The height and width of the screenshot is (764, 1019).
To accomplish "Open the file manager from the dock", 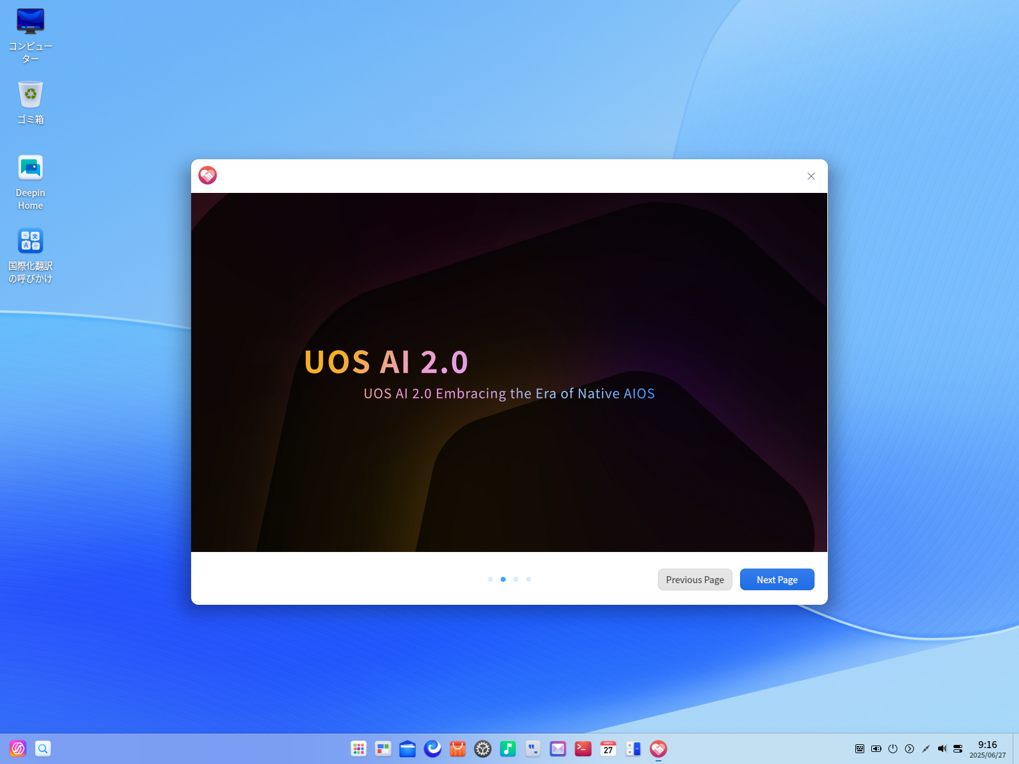I will click(x=408, y=749).
